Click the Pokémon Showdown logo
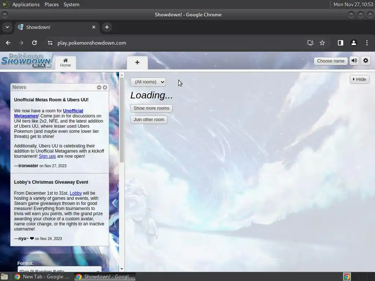 click(27, 61)
